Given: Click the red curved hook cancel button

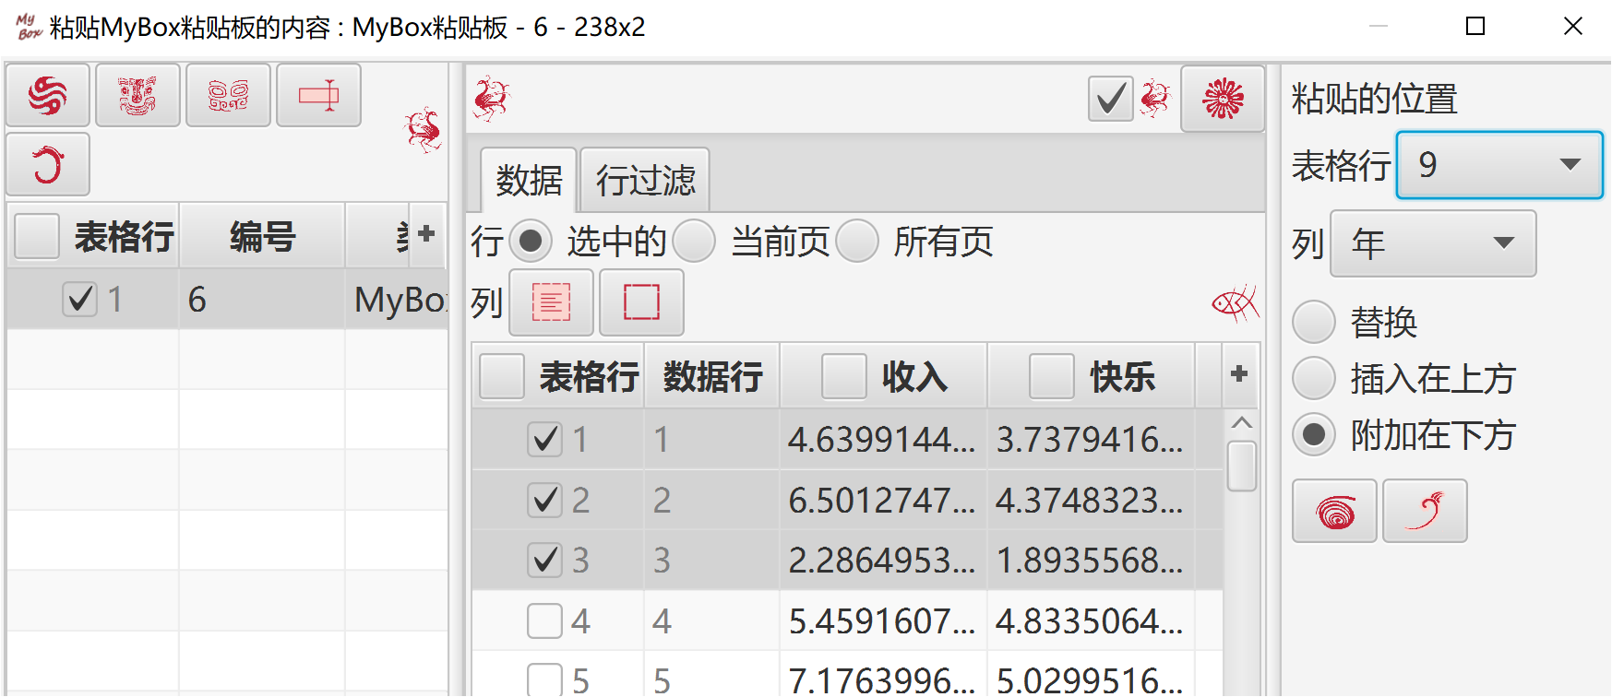Looking at the screenshot, I should [x=1425, y=511].
